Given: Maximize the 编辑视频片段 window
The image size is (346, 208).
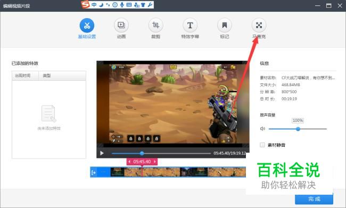Looking at the screenshot, I should pos(329,6).
